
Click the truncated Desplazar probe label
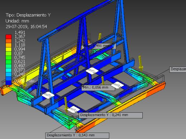[x=178, y=69]
